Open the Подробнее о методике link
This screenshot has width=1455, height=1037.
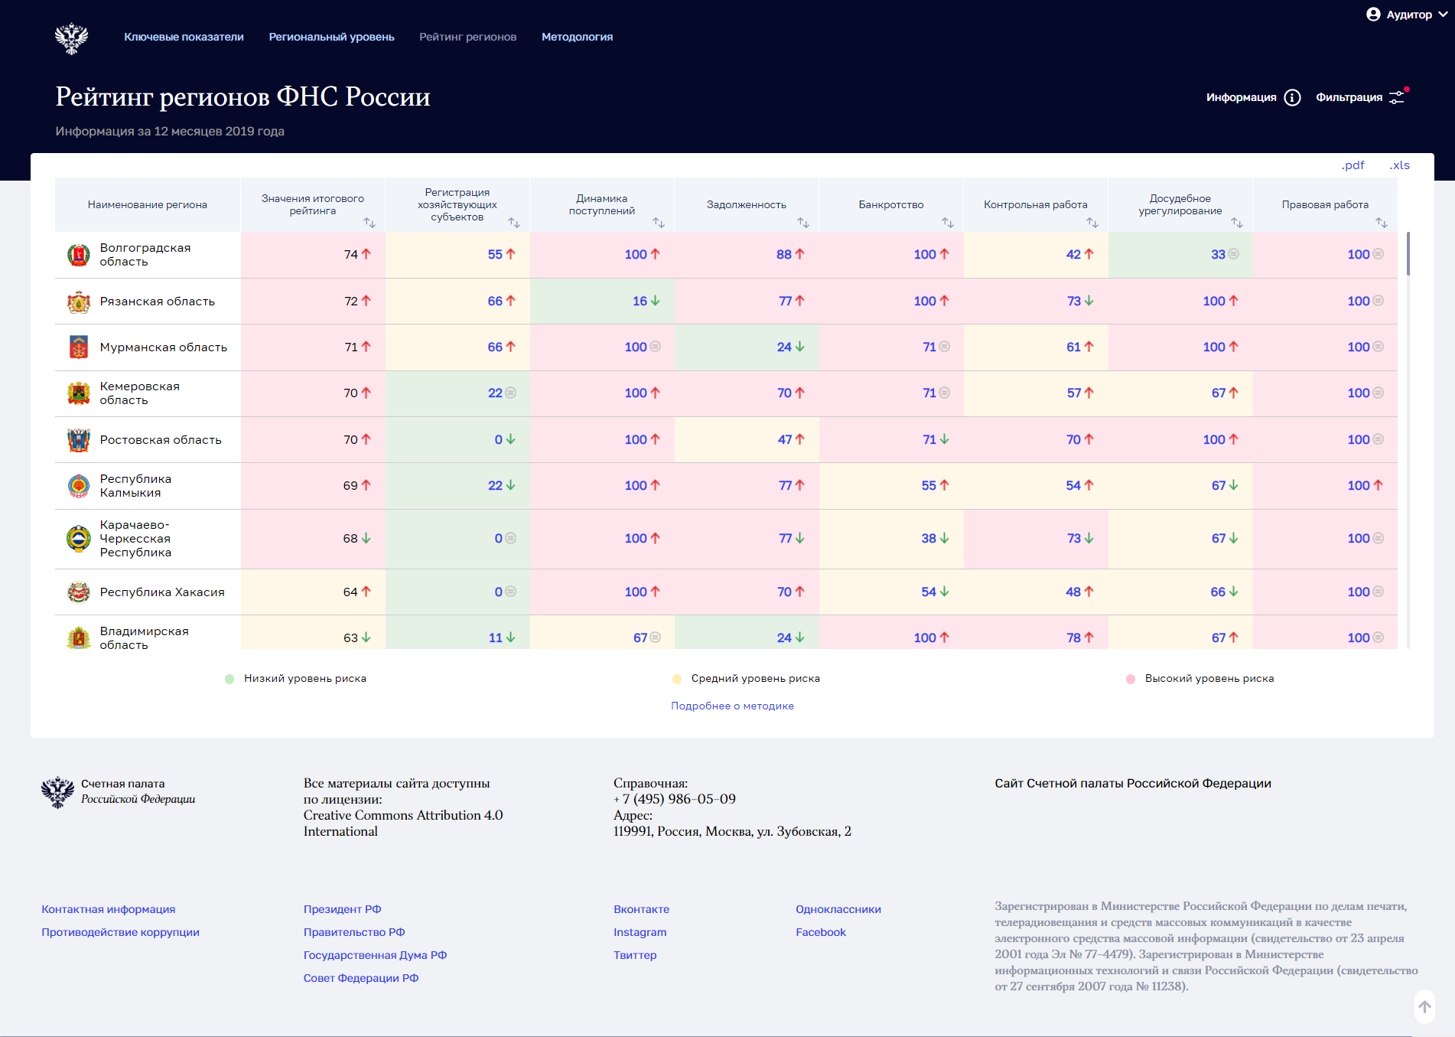pos(732,706)
